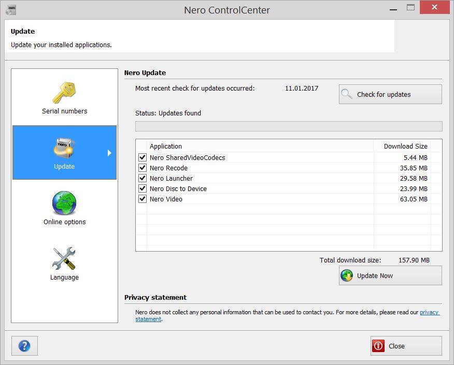The height and width of the screenshot is (365, 454).
Task: Sort by Download Size column header
Action: 406,147
